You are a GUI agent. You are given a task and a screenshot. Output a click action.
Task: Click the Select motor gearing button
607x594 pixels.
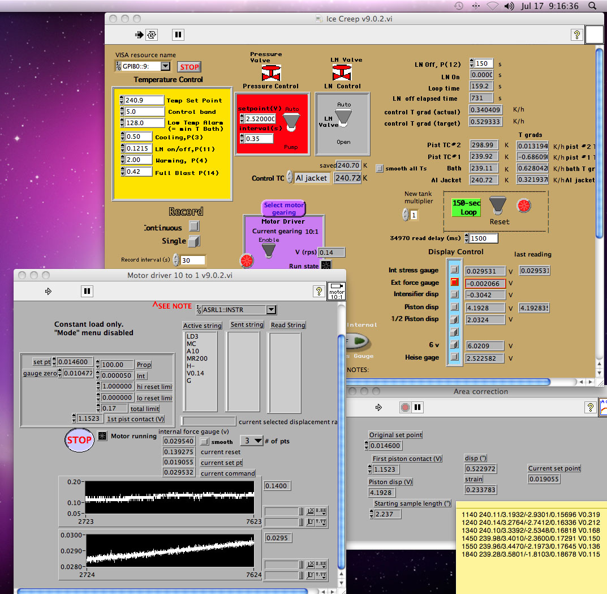(x=283, y=208)
